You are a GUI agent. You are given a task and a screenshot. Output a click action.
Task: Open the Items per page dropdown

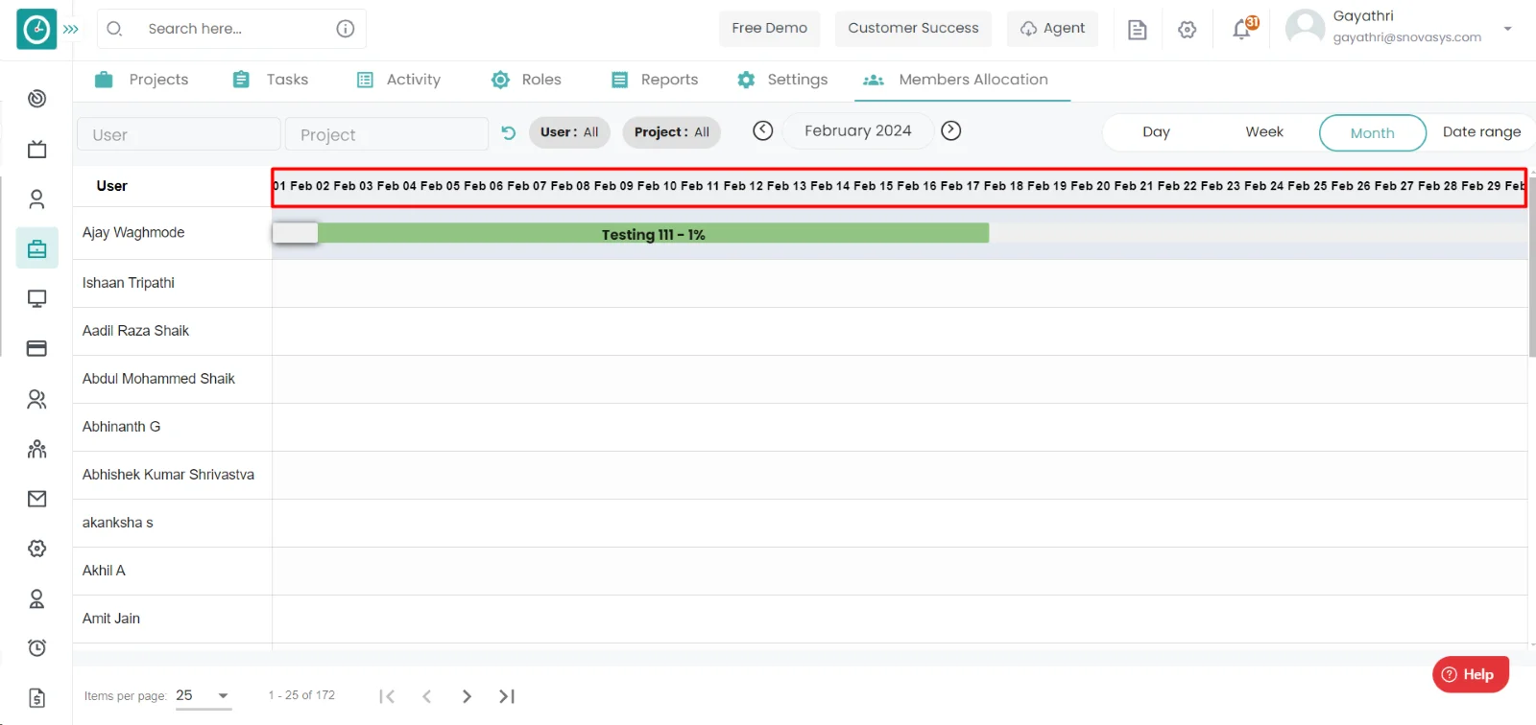click(204, 696)
